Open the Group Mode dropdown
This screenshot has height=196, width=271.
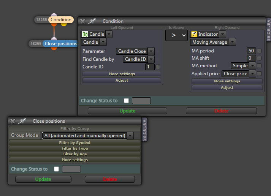(130, 136)
